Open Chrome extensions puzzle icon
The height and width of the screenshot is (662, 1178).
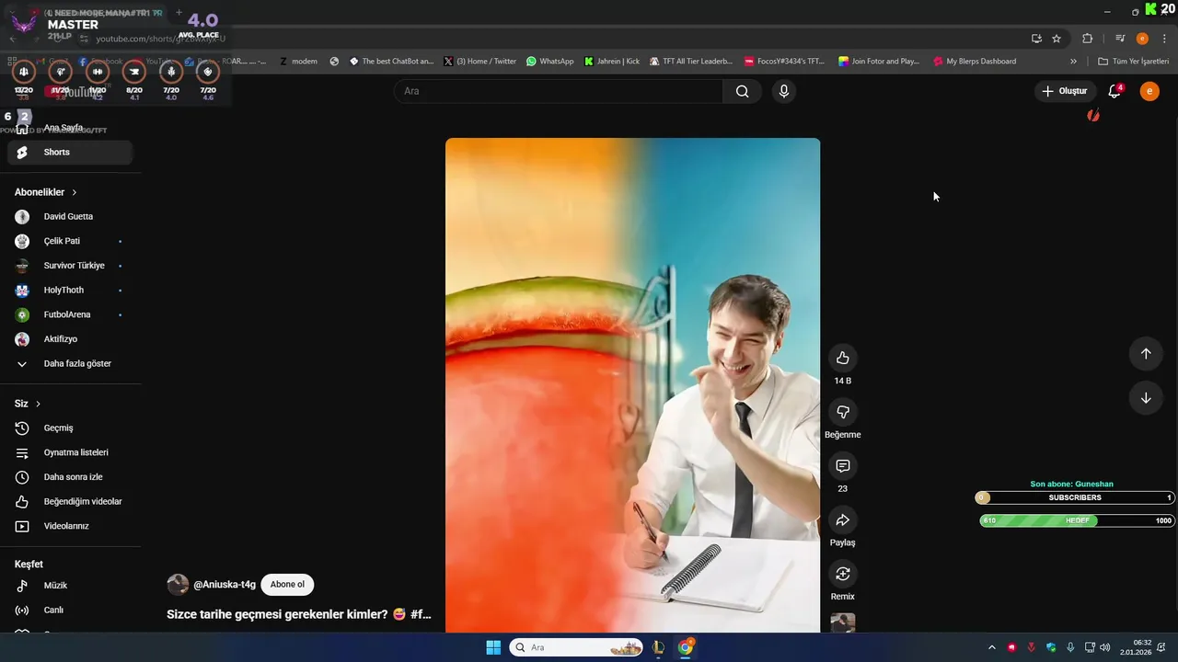click(x=1087, y=39)
